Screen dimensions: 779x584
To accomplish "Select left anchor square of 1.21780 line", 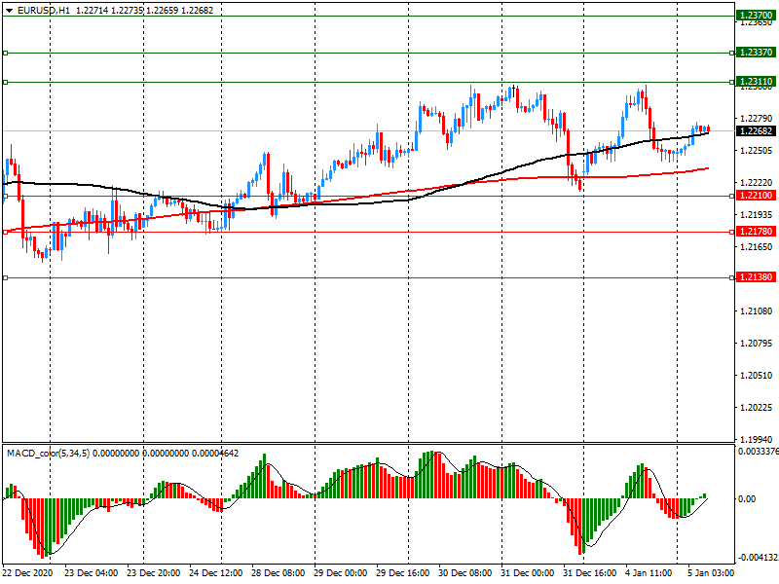I will click(x=5, y=232).
